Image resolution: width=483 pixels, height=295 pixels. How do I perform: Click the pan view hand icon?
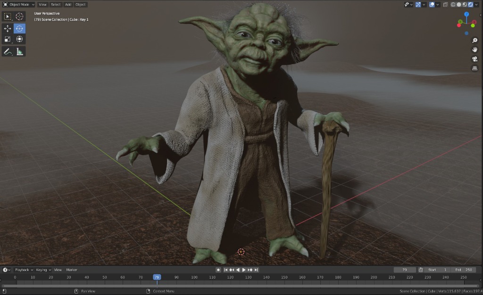coord(475,49)
